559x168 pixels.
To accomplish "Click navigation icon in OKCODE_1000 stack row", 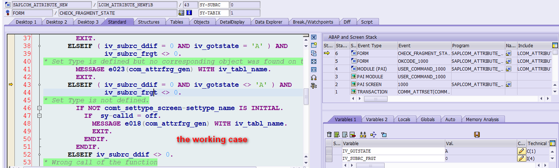I will point(509,61).
